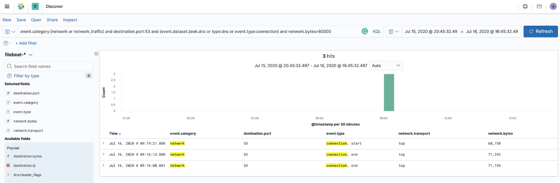Click the Share menu item
This screenshot has height=183, width=560.
point(52,20)
